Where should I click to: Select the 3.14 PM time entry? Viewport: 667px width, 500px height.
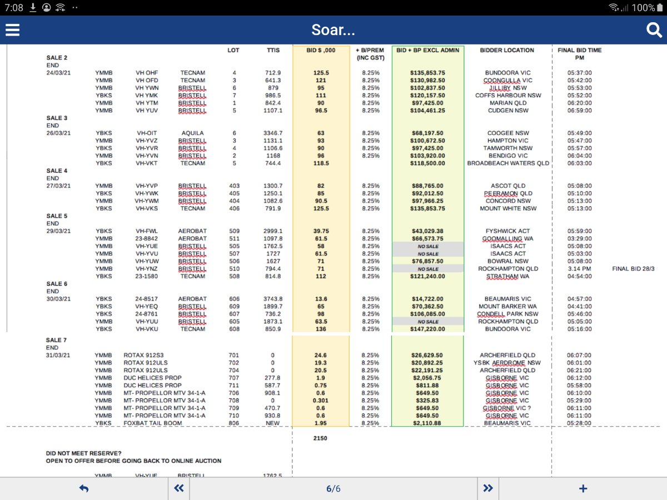point(580,269)
